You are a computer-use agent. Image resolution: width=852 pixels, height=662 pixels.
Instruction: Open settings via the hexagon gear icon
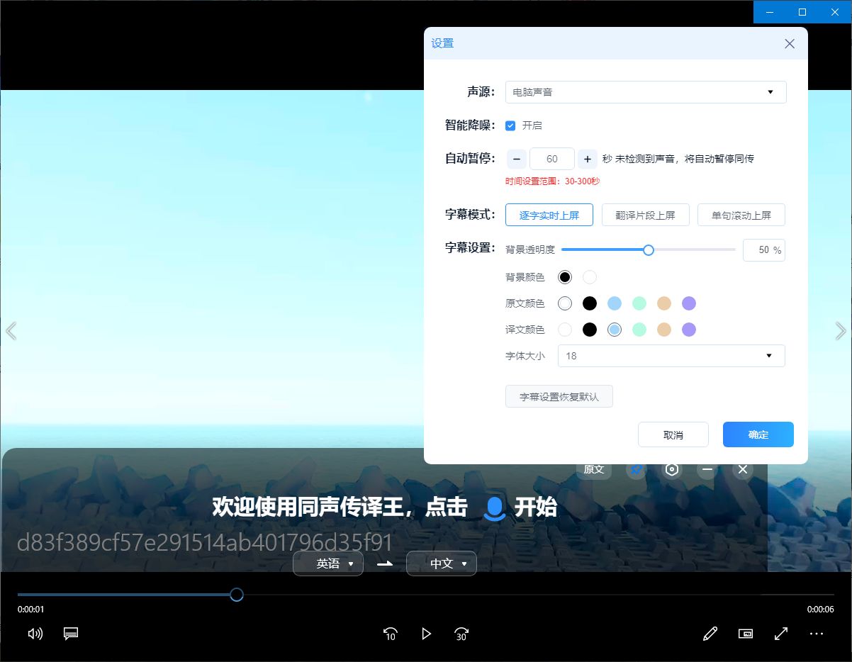click(672, 469)
